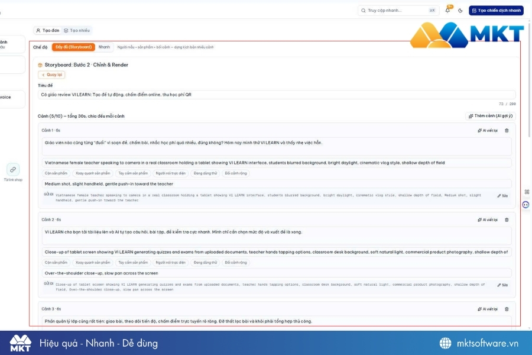Switch to the Tạo nhiều tab

[77, 31]
